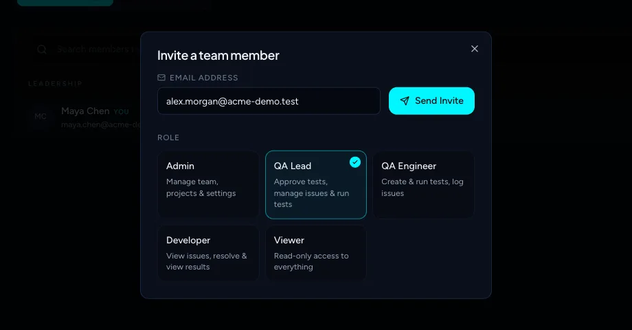The height and width of the screenshot is (330, 632).
Task: Click the search magnifier icon in background page
Action: (42, 49)
